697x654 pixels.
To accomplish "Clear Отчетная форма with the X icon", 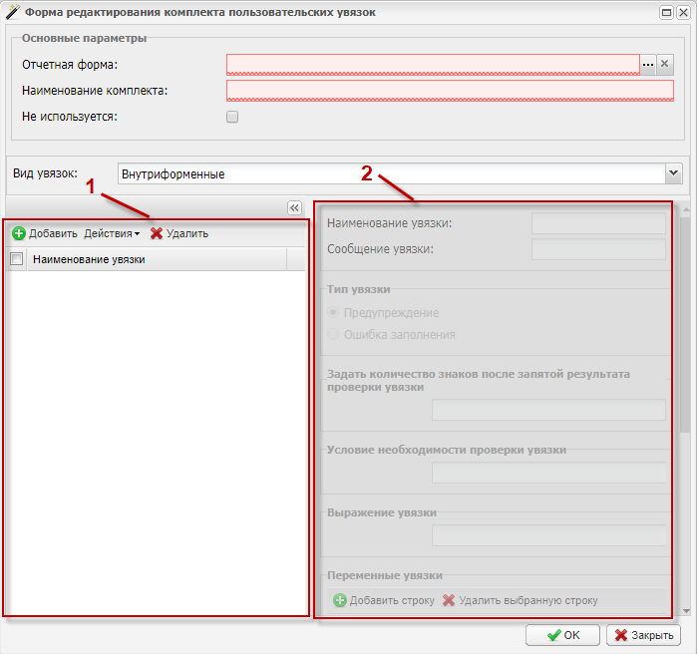I will tap(665, 64).
